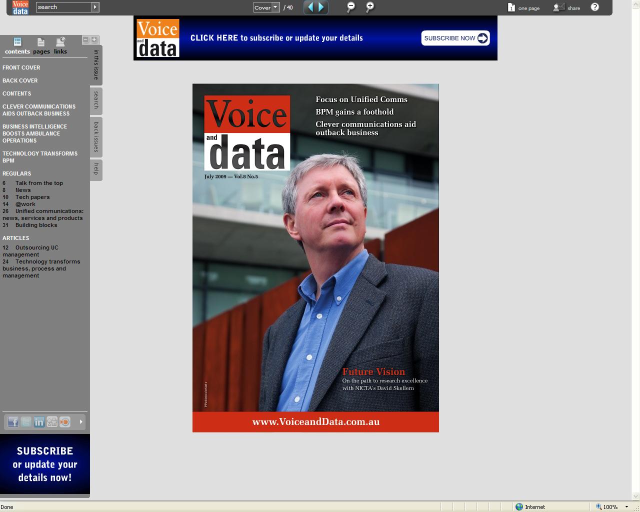
Task: Share on LinkedIn
Action: pos(39,422)
